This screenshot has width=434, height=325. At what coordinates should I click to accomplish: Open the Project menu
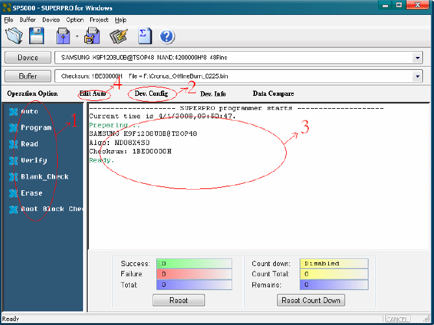[x=99, y=20]
